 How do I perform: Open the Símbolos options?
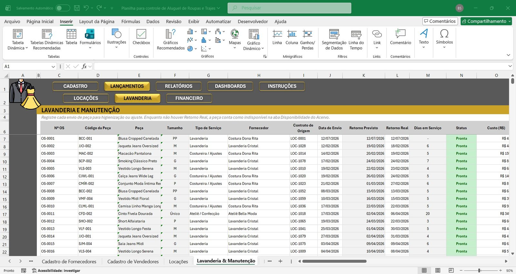tap(444, 39)
